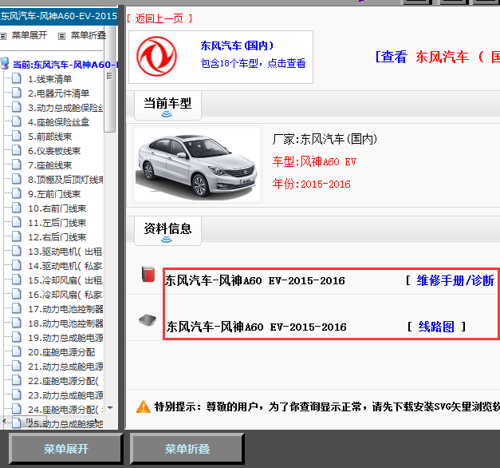Select tree item 15.冷却风扇(出租

pos(65,280)
